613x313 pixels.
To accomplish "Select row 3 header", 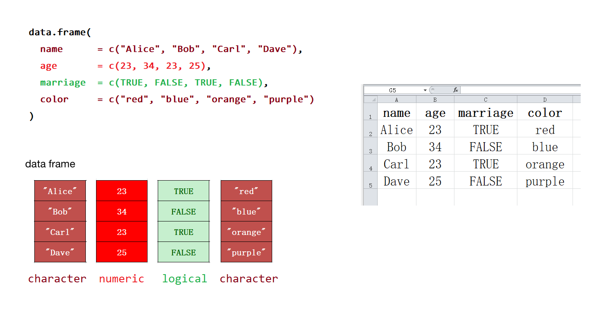I will (371, 147).
